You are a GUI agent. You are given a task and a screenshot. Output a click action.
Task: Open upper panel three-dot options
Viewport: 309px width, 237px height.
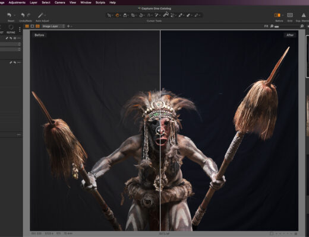pyautogui.click(x=19, y=38)
